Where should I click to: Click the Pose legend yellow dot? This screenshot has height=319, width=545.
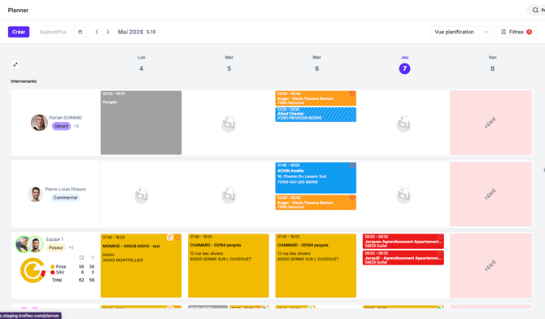(53, 267)
